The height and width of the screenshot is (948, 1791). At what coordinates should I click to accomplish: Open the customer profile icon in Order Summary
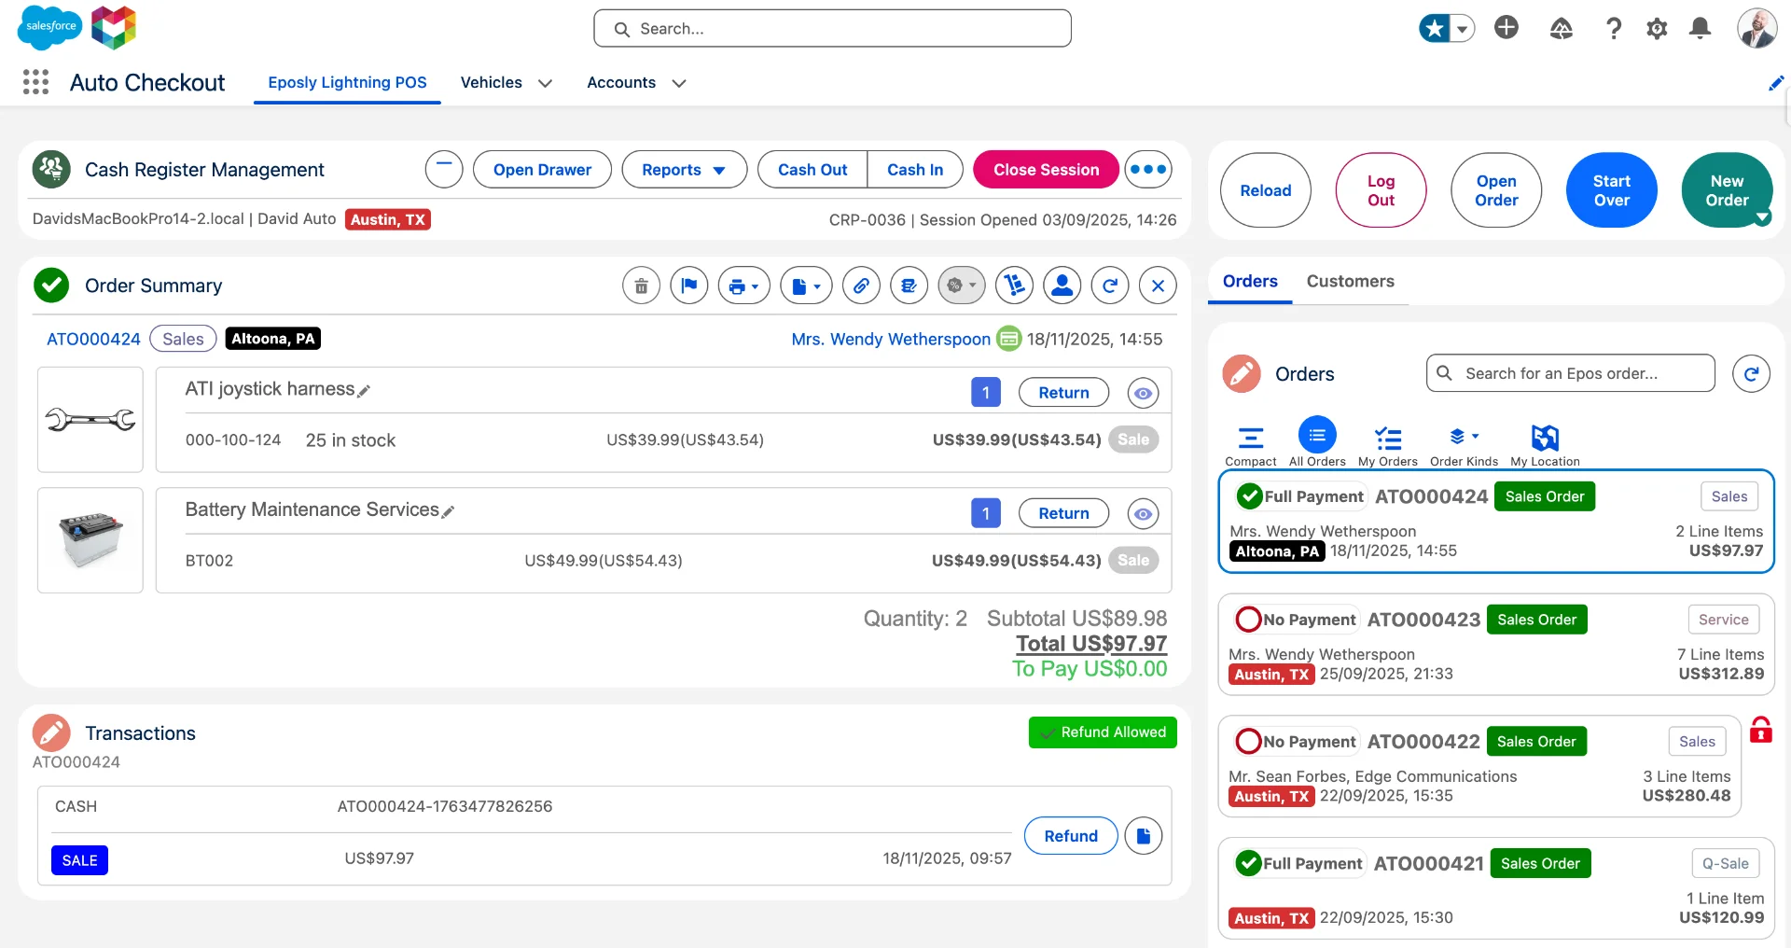(1062, 286)
